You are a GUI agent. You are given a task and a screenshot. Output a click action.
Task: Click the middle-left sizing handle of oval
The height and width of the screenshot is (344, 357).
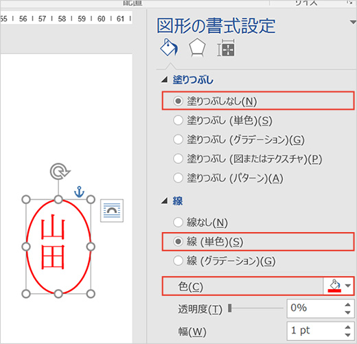26,246
